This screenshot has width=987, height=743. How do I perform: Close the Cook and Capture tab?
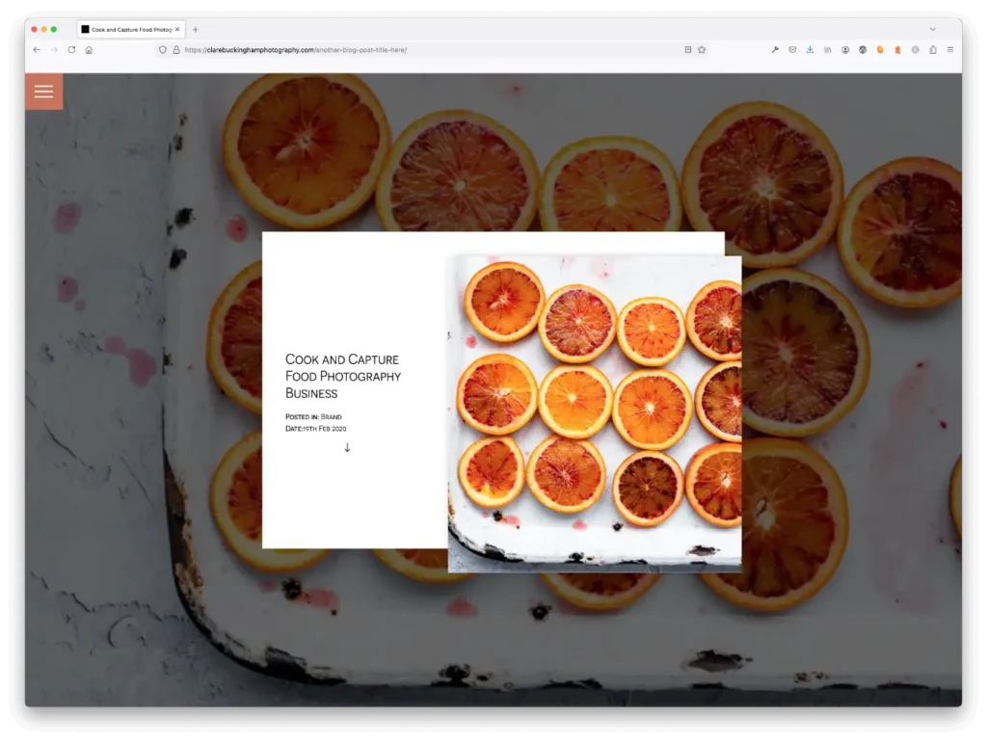pos(177,29)
